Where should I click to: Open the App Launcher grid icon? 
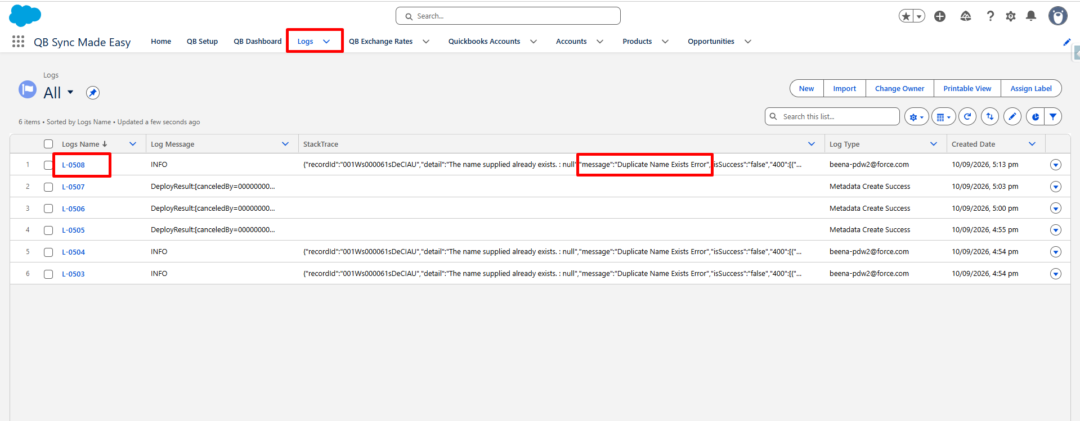coord(18,42)
